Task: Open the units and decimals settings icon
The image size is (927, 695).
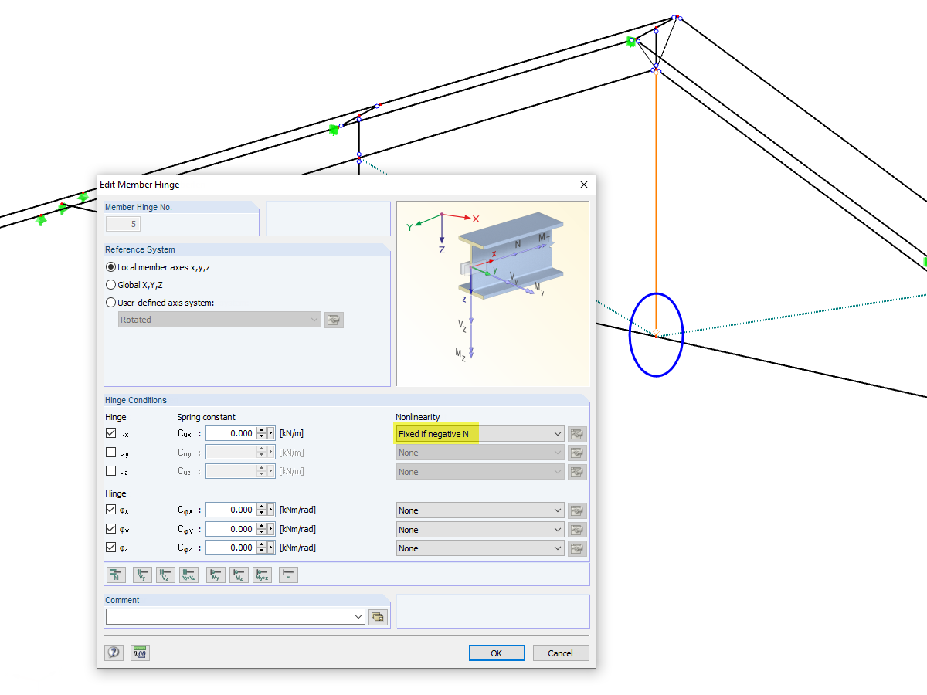Action: tap(140, 653)
